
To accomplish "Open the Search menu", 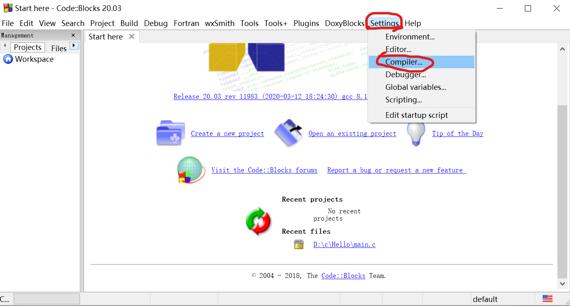I will 73,23.
